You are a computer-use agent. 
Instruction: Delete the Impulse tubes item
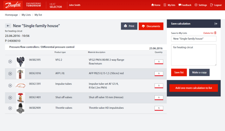[x=10, y=85]
